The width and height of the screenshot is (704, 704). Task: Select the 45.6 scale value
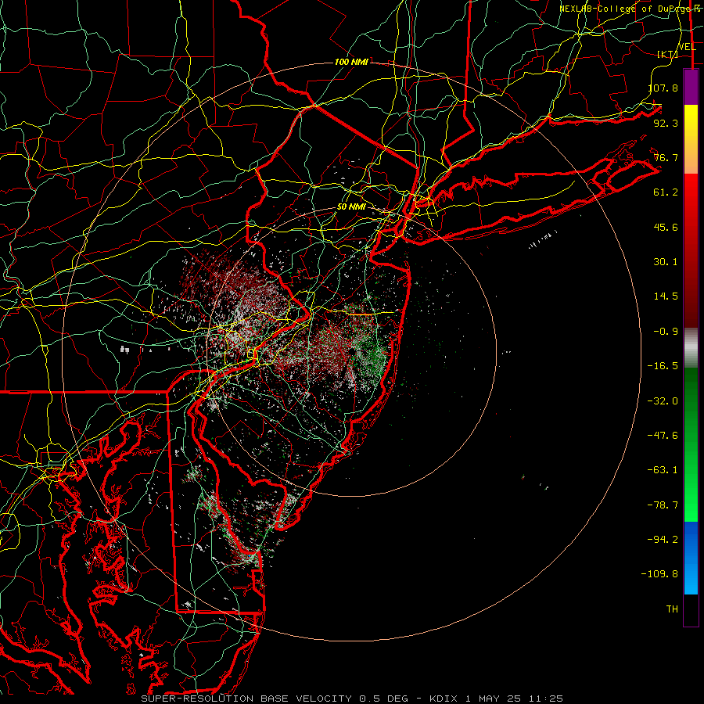coord(666,227)
